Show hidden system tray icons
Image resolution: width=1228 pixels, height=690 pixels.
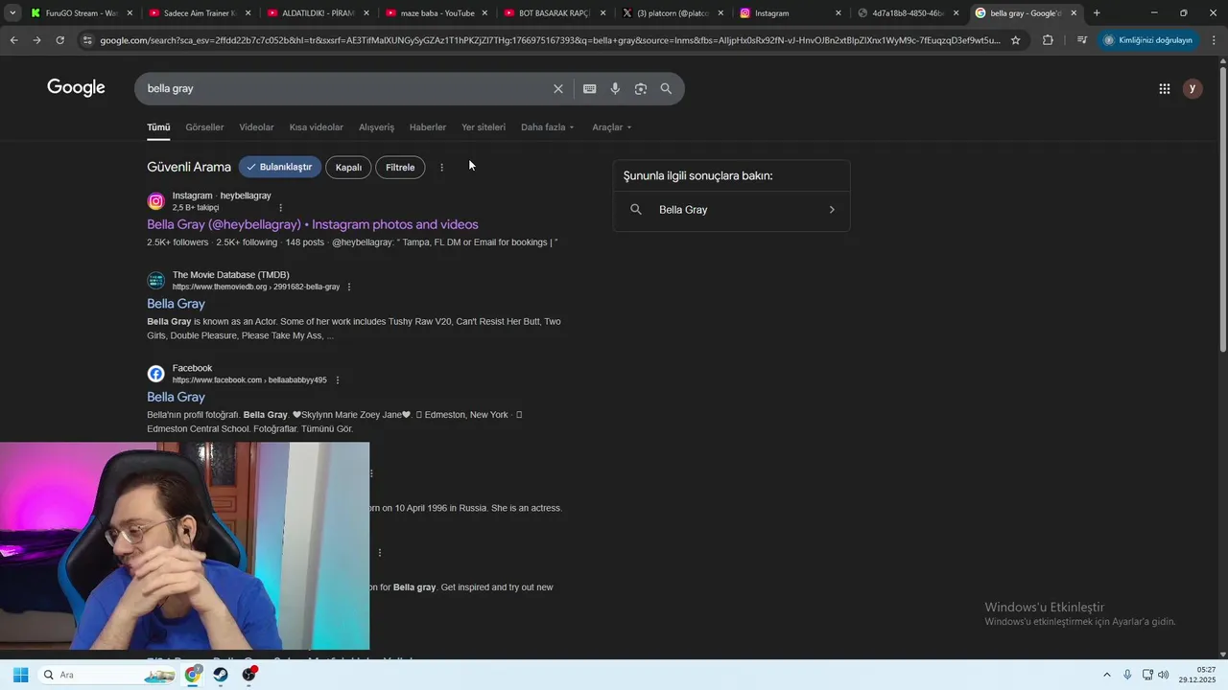[1106, 675]
